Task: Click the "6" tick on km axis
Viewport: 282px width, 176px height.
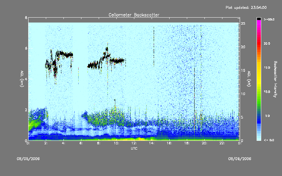Action: click(x=26, y=48)
